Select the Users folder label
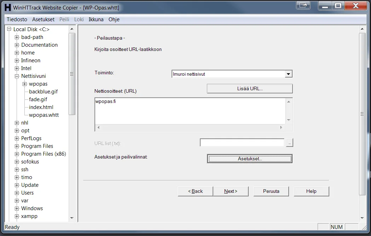The image size is (371, 236). click(28, 193)
